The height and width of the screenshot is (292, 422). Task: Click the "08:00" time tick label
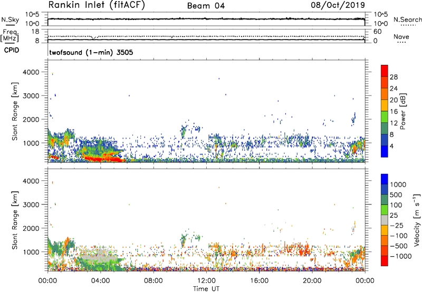(x=154, y=281)
